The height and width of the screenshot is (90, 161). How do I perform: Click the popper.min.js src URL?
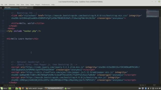tap(69, 72)
